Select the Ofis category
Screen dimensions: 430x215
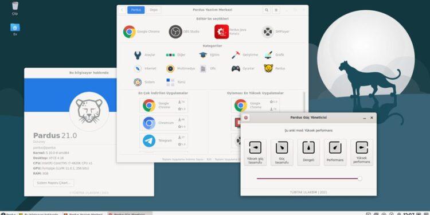coord(208,69)
